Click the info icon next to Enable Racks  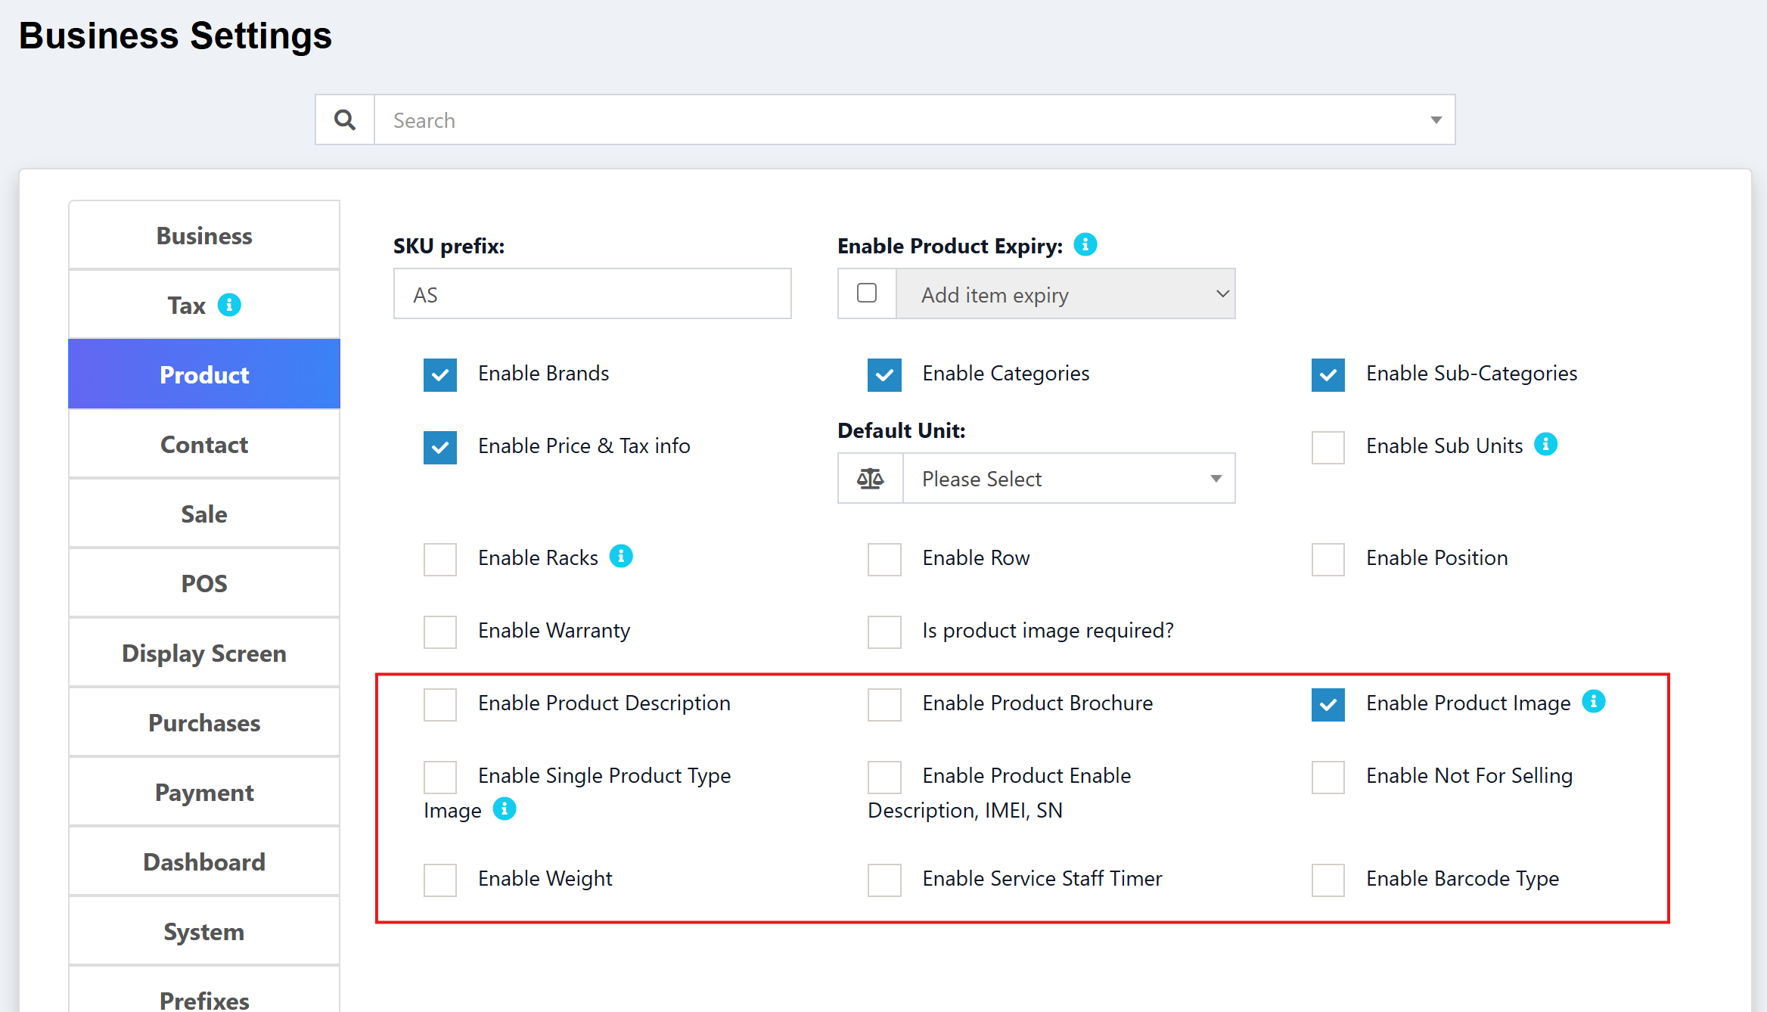coord(620,555)
